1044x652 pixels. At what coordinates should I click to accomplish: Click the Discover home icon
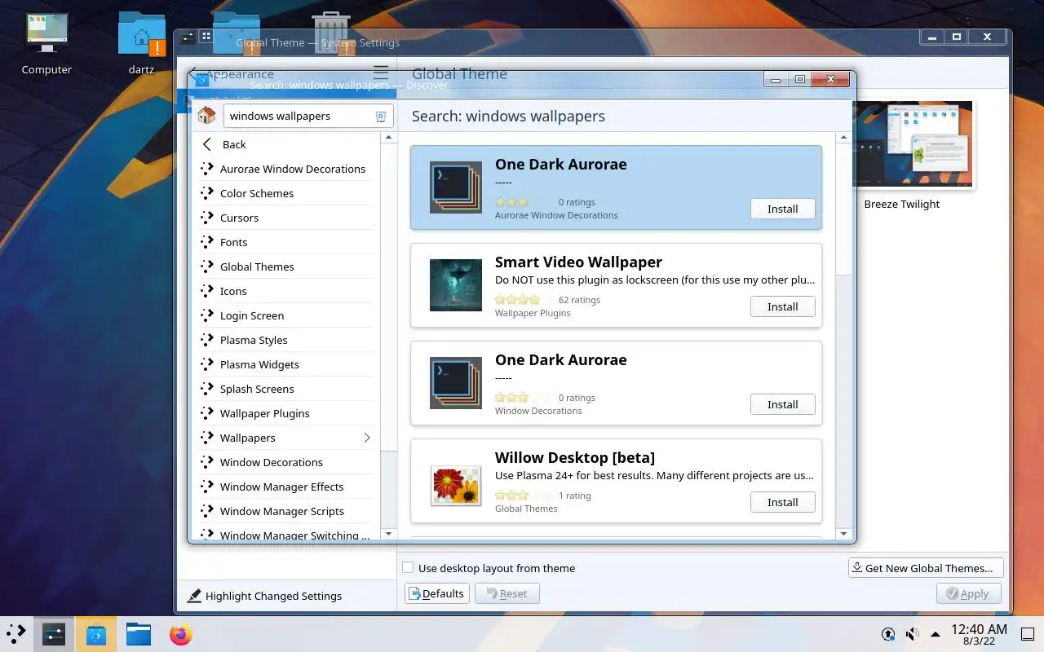point(206,116)
